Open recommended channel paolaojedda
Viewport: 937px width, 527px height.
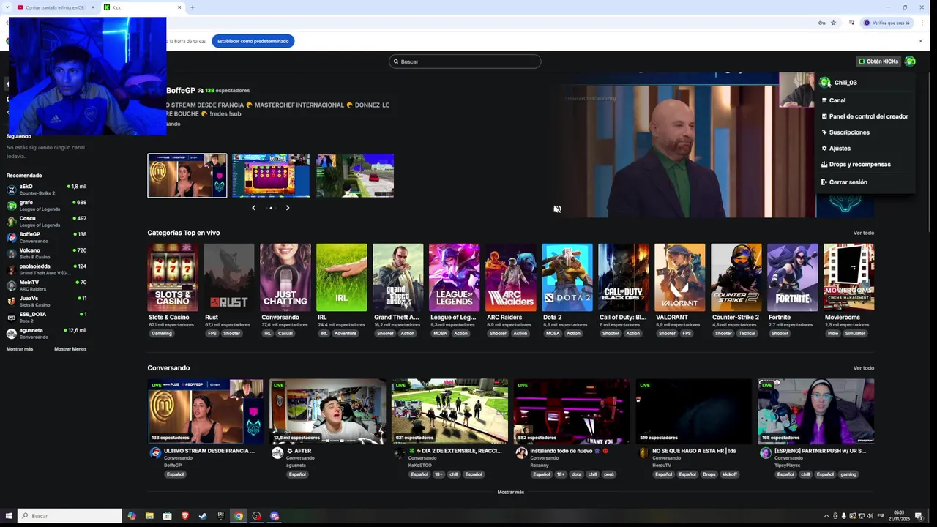click(46, 269)
